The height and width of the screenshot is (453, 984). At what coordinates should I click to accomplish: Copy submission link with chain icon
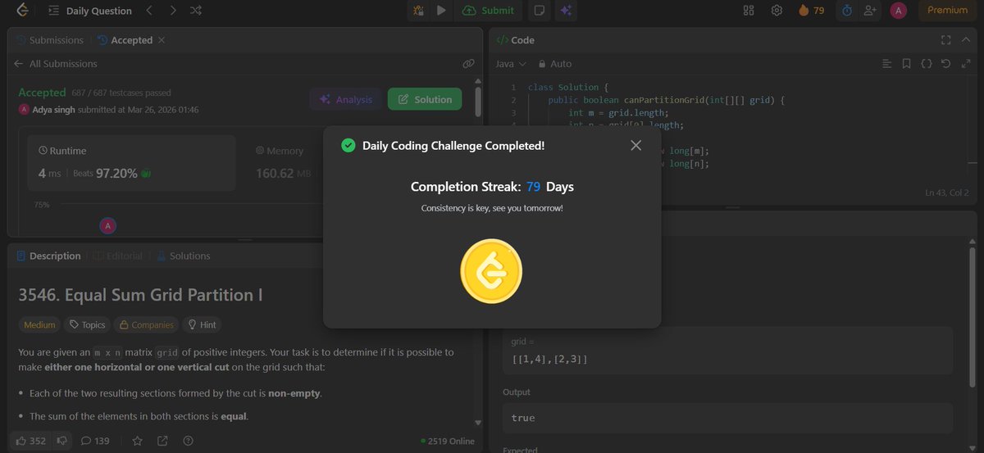click(x=468, y=63)
